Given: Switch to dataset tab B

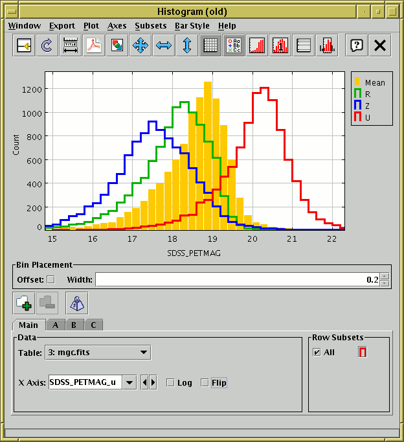Looking at the screenshot, I should [74, 325].
